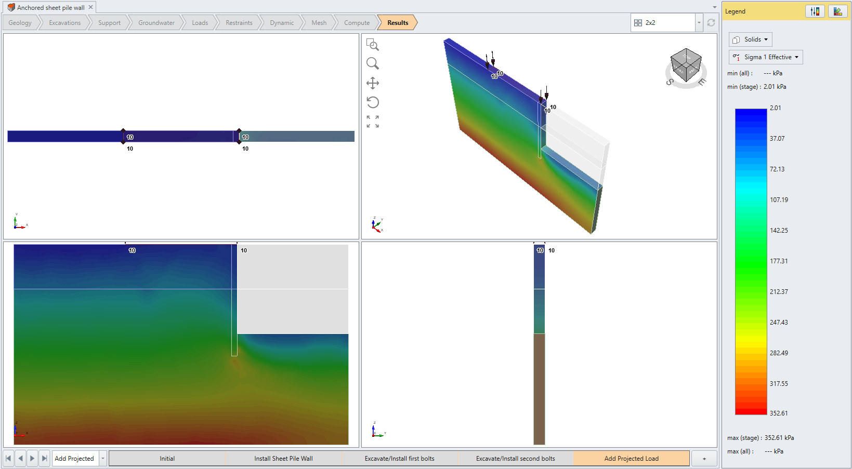Switch to the Mesh workflow tab
Image resolution: width=852 pixels, height=469 pixels.
[319, 23]
